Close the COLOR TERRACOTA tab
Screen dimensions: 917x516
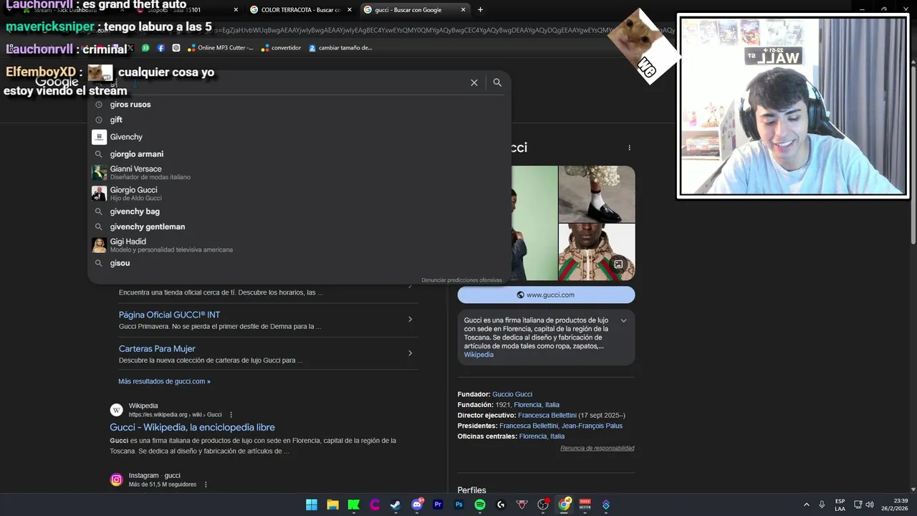coord(349,10)
